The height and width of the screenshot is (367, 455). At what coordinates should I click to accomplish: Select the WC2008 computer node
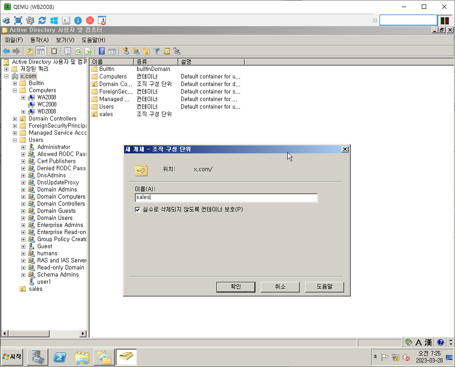47,105
